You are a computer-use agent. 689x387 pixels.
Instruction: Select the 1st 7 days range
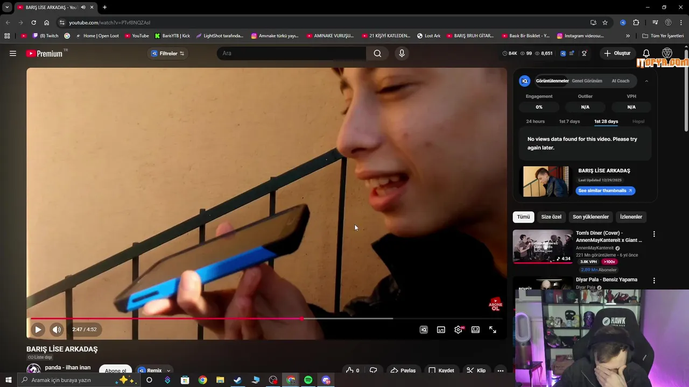pos(570,121)
